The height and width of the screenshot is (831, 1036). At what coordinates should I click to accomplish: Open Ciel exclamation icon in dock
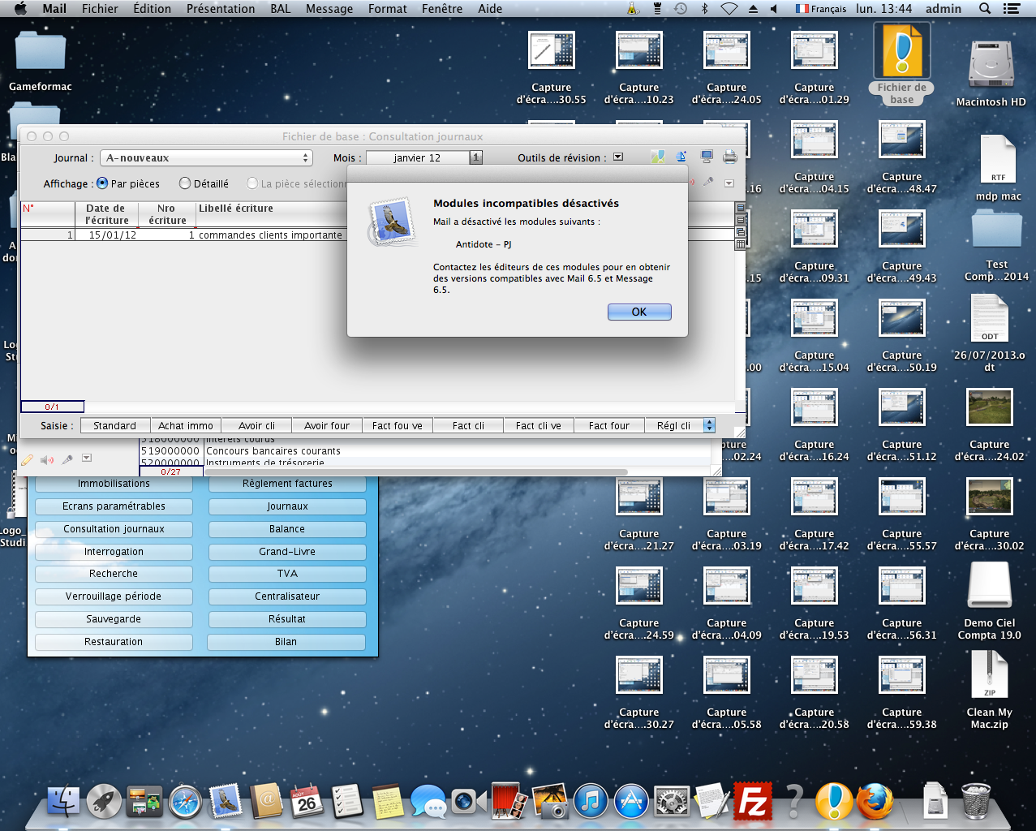click(x=834, y=802)
